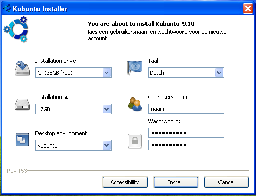This screenshot has width=256, height=196.
Task: Click the padlock icon beside password fields
Action: (135, 141)
